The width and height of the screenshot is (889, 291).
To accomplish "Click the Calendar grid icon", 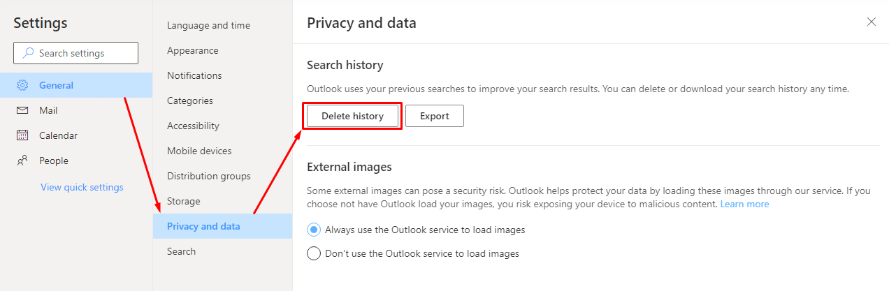I will point(22,135).
